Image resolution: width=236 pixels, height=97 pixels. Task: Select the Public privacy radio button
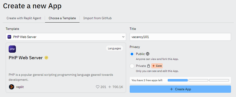(x=132, y=54)
